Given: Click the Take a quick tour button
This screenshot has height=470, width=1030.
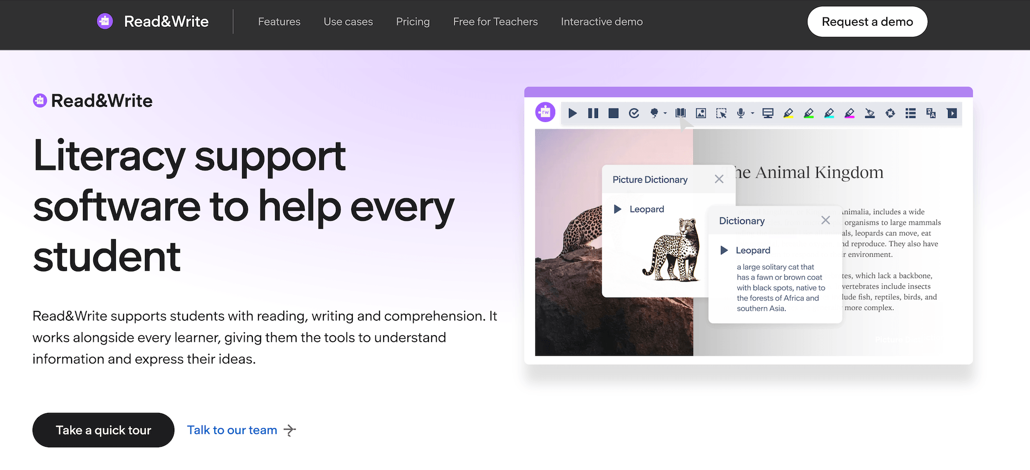Looking at the screenshot, I should tap(104, 430).
